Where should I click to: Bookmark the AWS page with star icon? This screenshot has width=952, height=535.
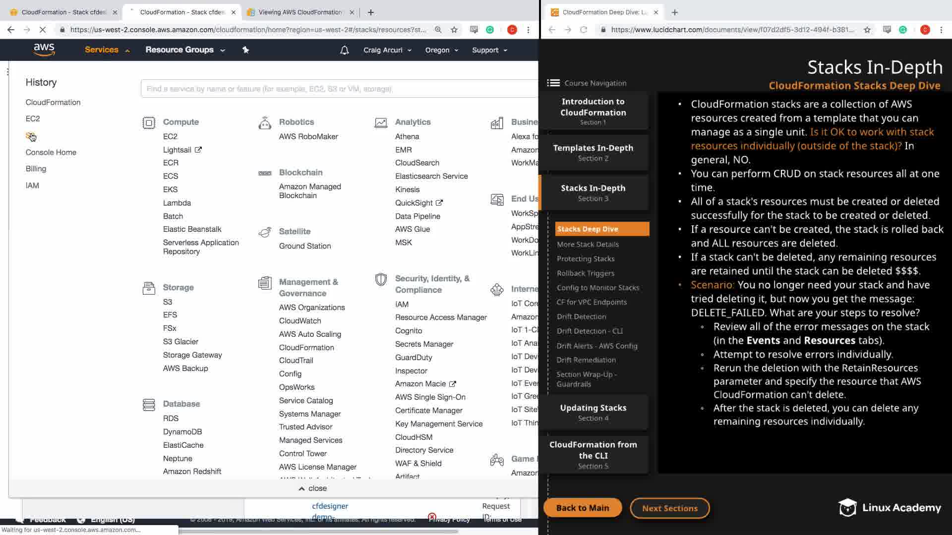point(454,30)
